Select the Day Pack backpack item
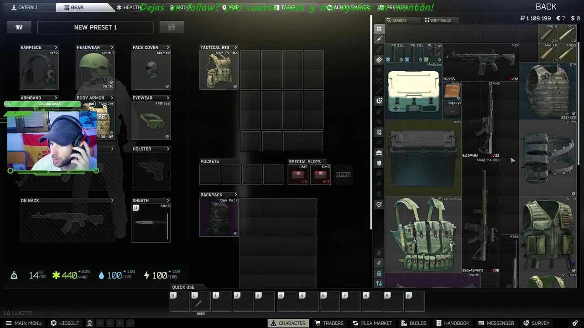Viewport: 584px width, 328px height. (219, 217)
